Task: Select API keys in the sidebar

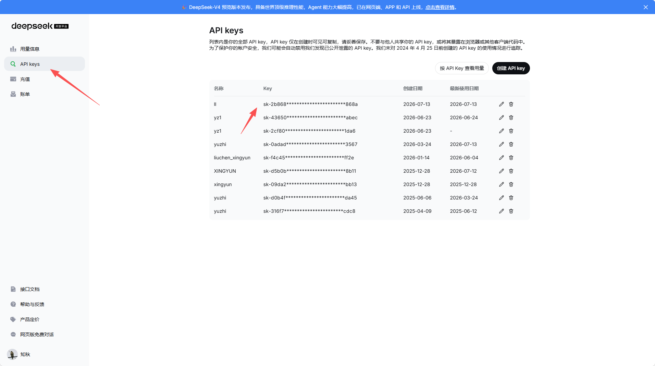Action: point(45,64)
